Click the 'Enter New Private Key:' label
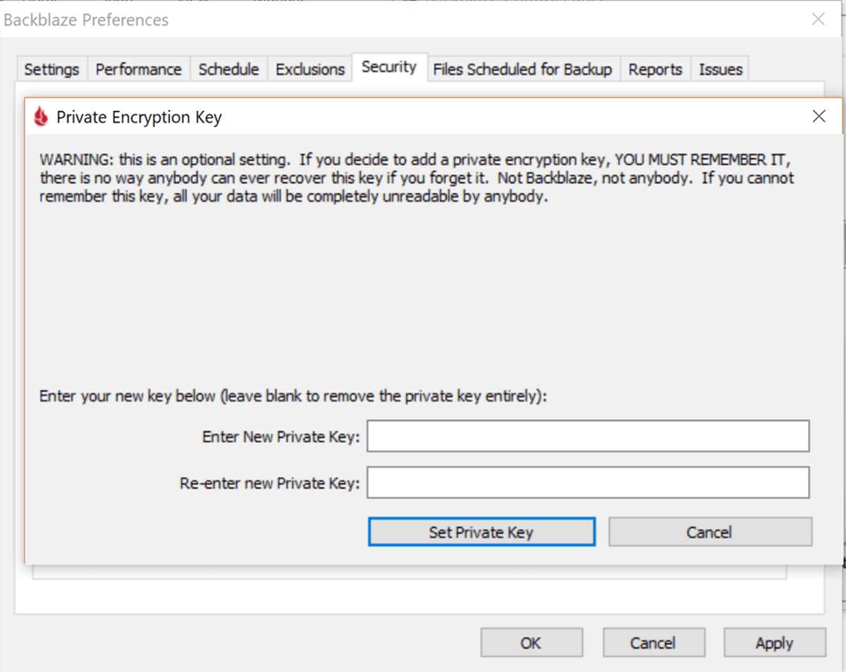Viewport: 846px width, 672px height. click(x=281, y=437)
